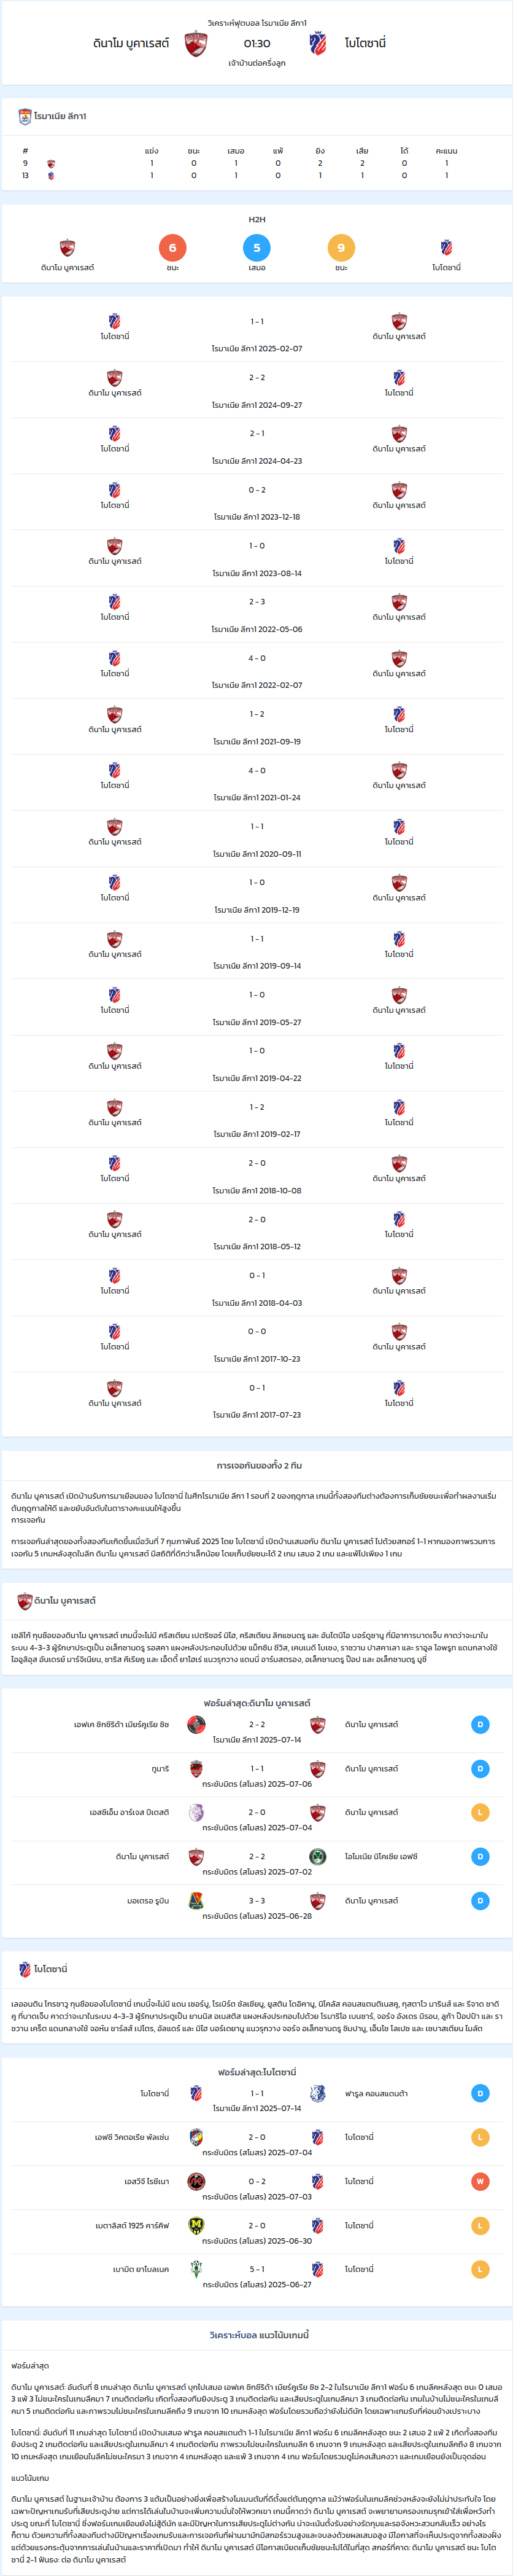
Task: Click the position 13 row in the league table
Action: pyautogui.click(x=257, y=175)
